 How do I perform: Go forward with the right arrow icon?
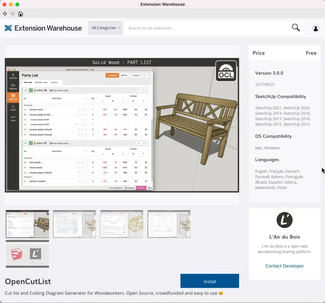point(13,14)
